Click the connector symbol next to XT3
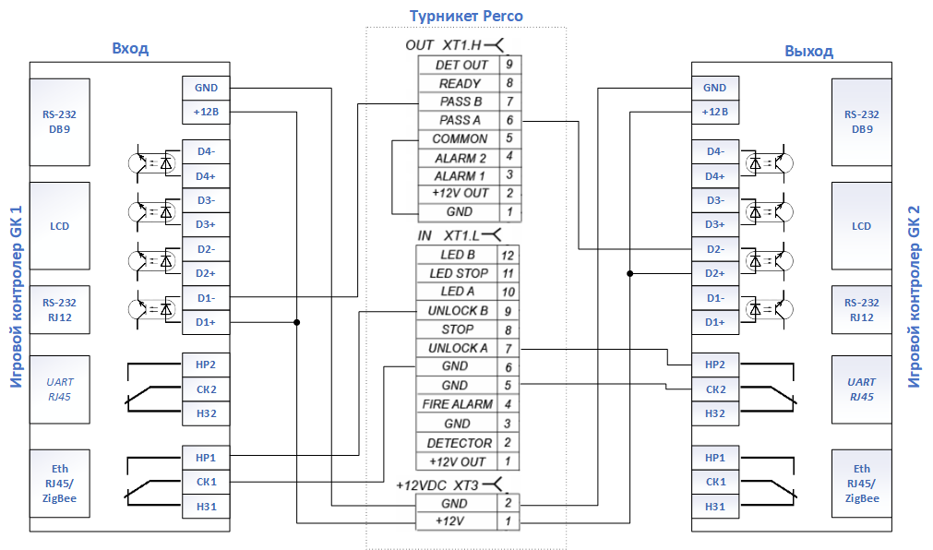 coord(493,484)
